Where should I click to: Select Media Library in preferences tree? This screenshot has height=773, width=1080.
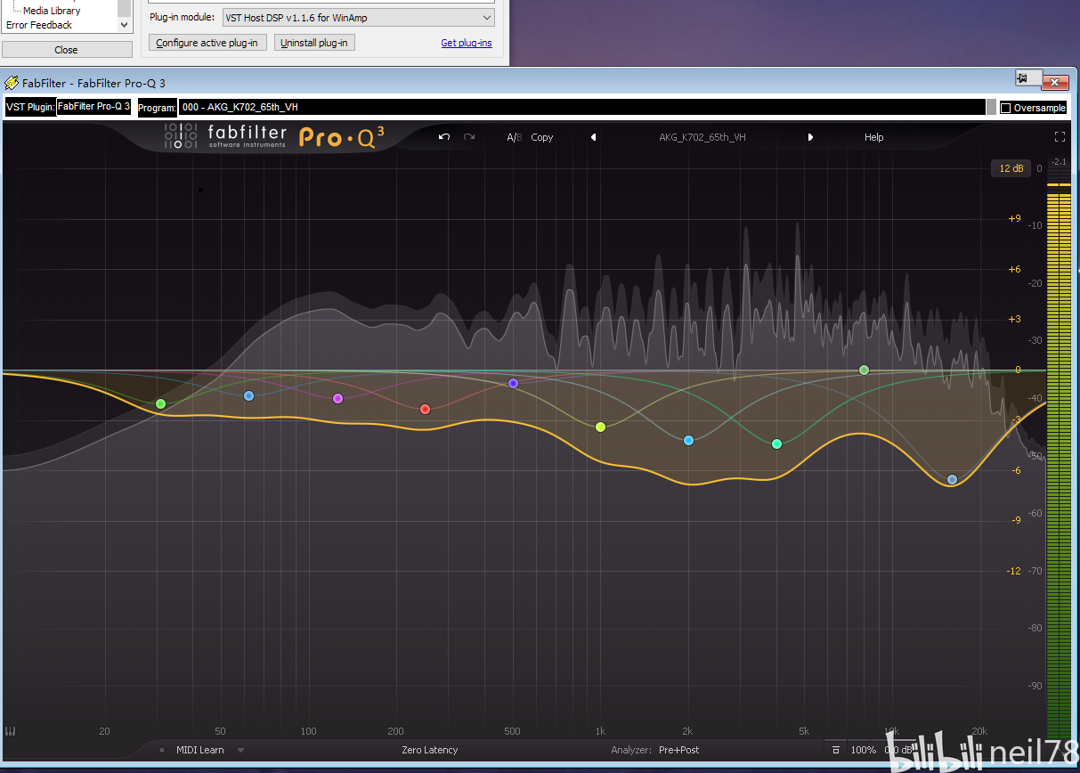click(52, 11)
